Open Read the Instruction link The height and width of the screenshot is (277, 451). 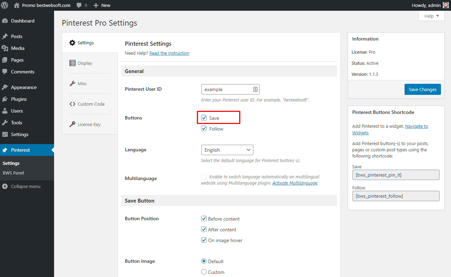pyautogui.click(x=169, y=53)
